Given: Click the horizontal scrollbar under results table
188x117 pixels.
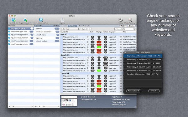Looking at the screenshot, I should point(83,94).
